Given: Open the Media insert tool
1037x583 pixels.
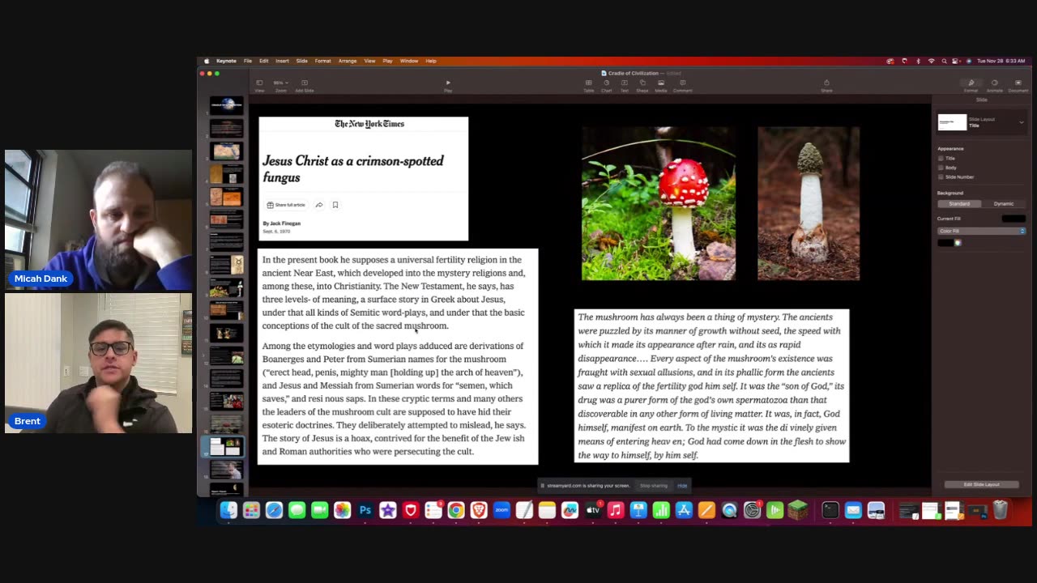Looking at the screenshot, I should pyautogui.click(x=661, y=85).
